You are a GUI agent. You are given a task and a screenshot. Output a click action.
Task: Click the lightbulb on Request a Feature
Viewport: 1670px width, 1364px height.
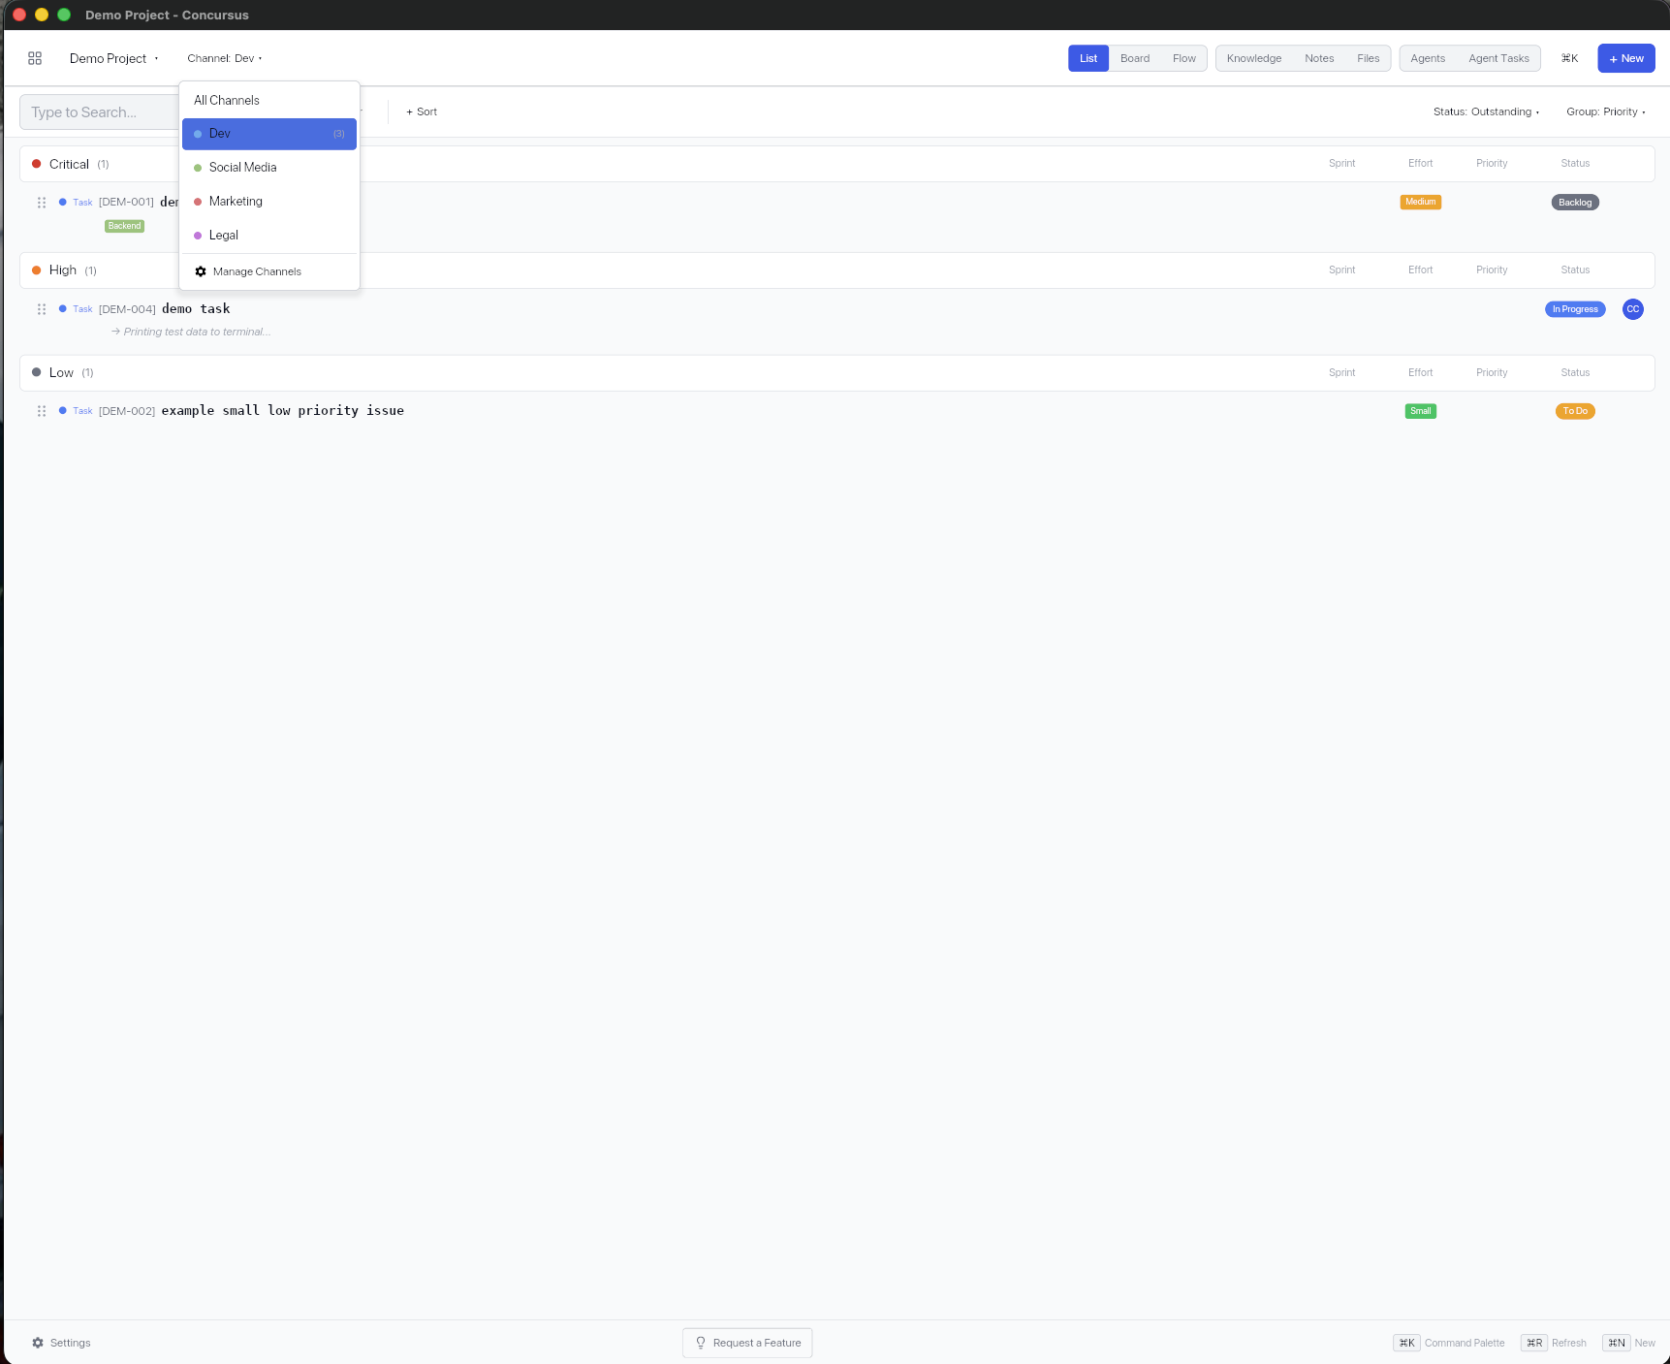coord(700,1342)
